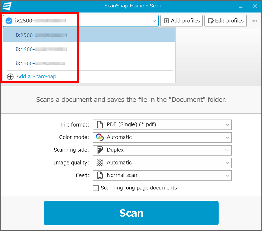Click the 'Feed:' label
Screen dimensions: 262x231
[83, 175]
